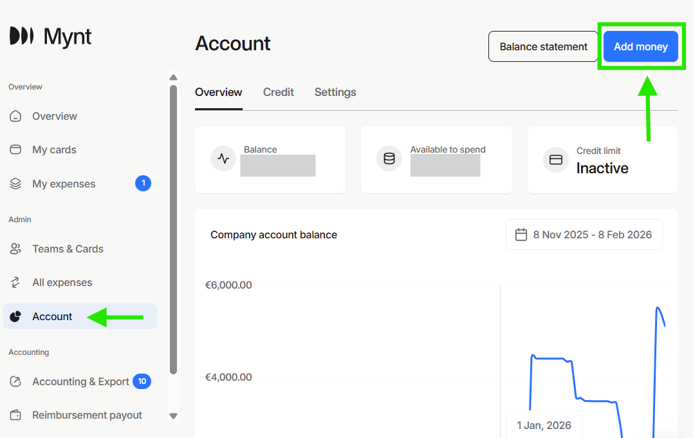The image size is (693, 438).
Task: Click the Reimbursement payout sidebar icon
Action: [15, 415]
